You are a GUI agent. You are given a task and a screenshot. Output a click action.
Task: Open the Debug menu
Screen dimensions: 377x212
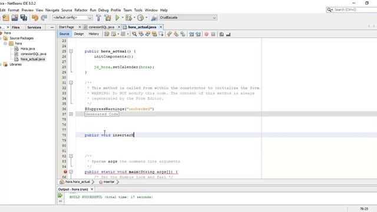point(104,10)
